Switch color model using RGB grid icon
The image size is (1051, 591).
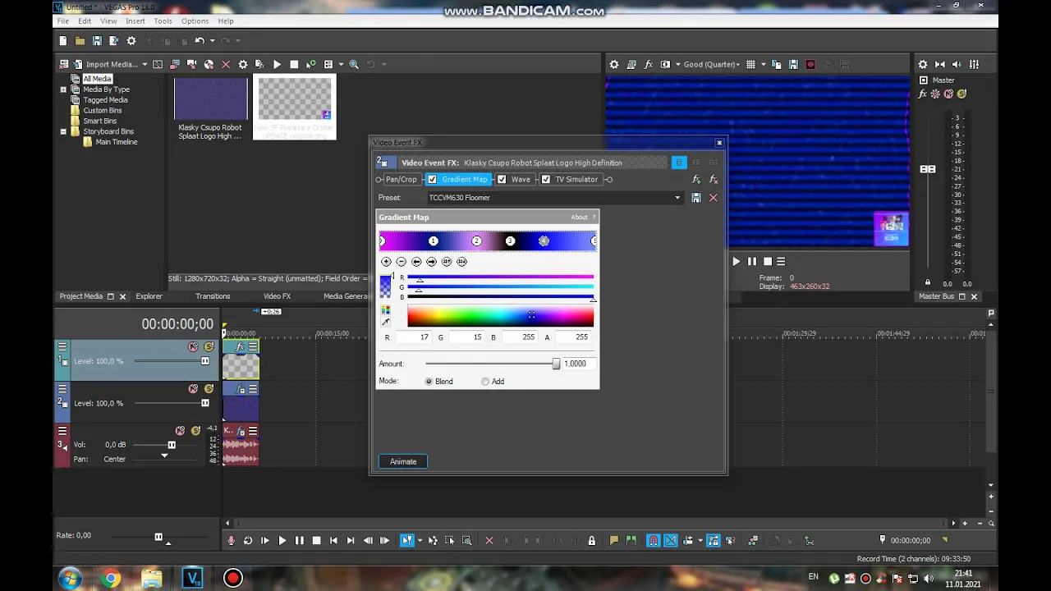(385, 310)
